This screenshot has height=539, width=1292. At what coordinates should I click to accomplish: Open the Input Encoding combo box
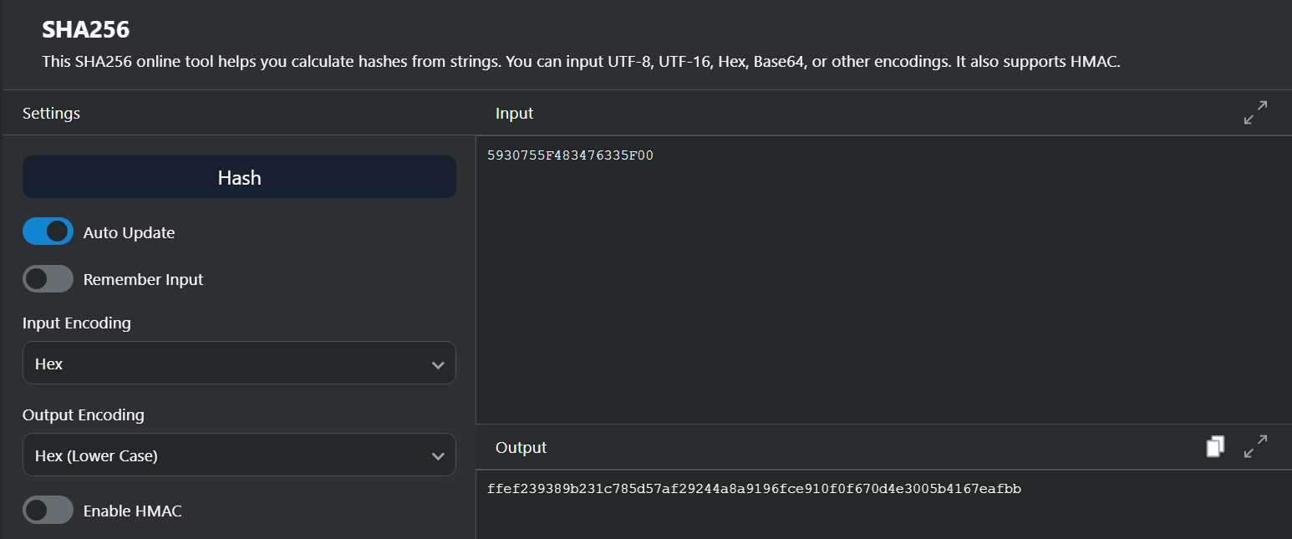tap(238, 363)
